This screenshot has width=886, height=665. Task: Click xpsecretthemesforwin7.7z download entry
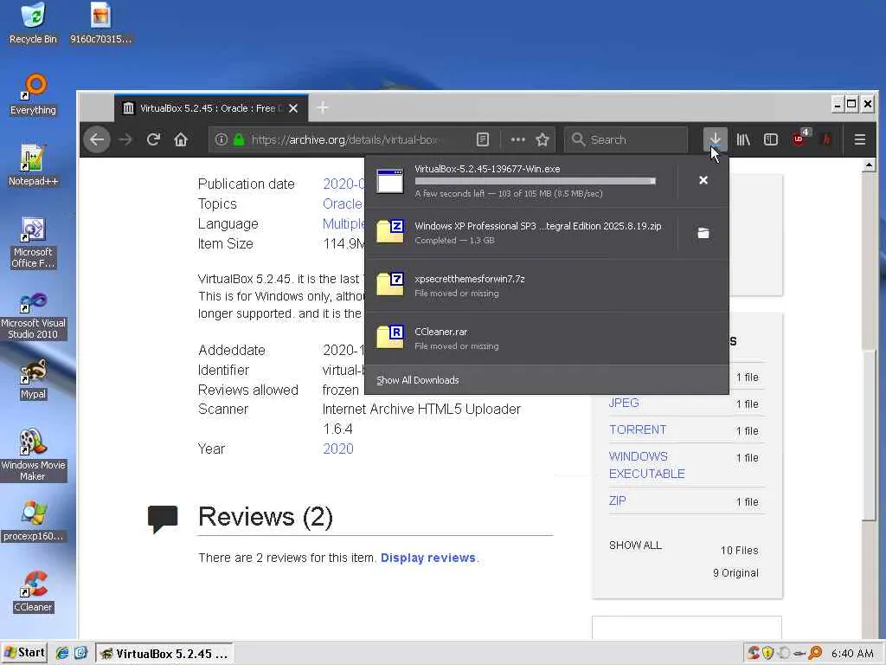[x=547, y=286]
